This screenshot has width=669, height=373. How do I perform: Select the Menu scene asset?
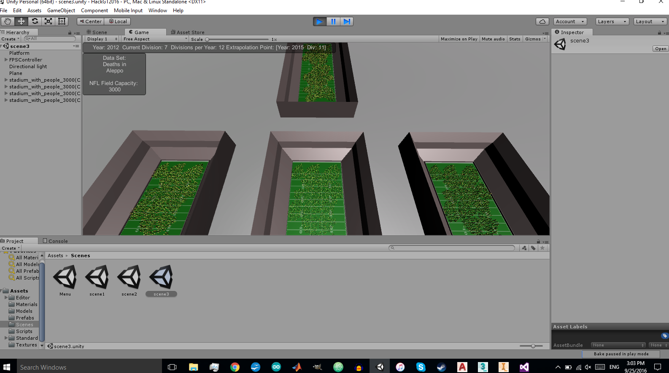pos(65,280)
